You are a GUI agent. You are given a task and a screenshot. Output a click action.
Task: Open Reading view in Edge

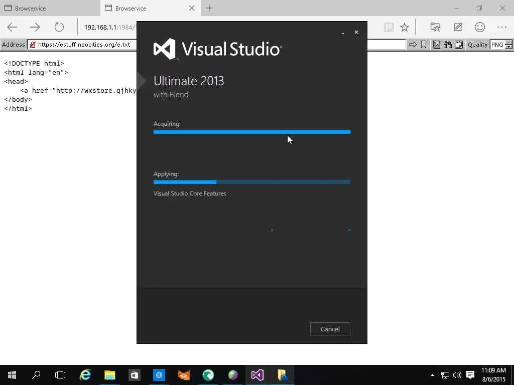pyautogui.click(x=389, y=27)
